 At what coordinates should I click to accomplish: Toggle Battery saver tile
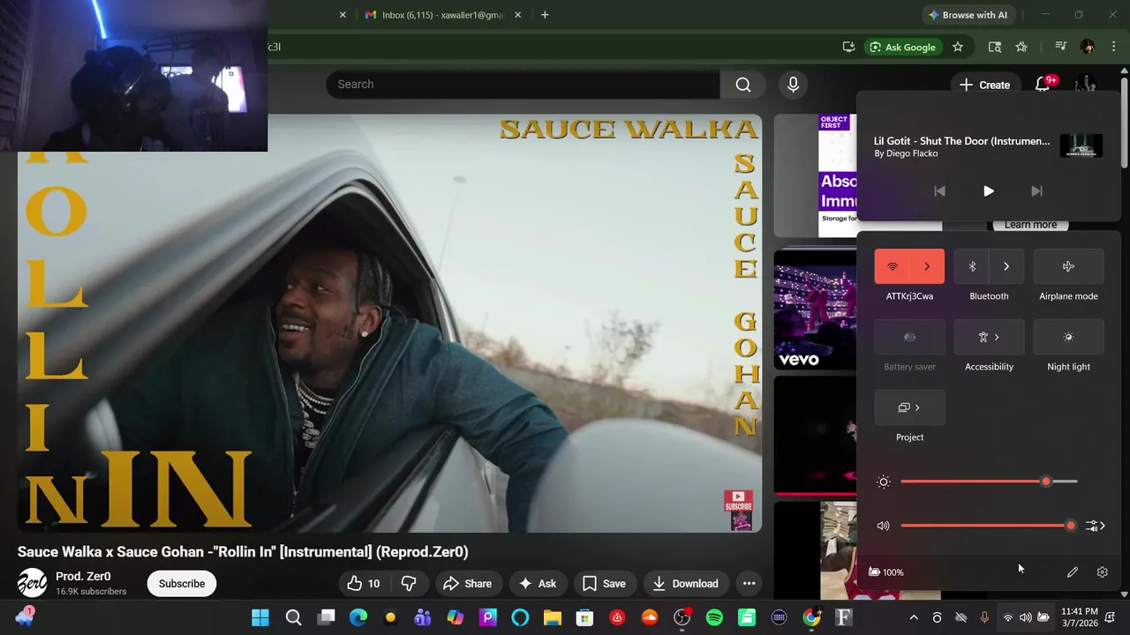[909, 337]
